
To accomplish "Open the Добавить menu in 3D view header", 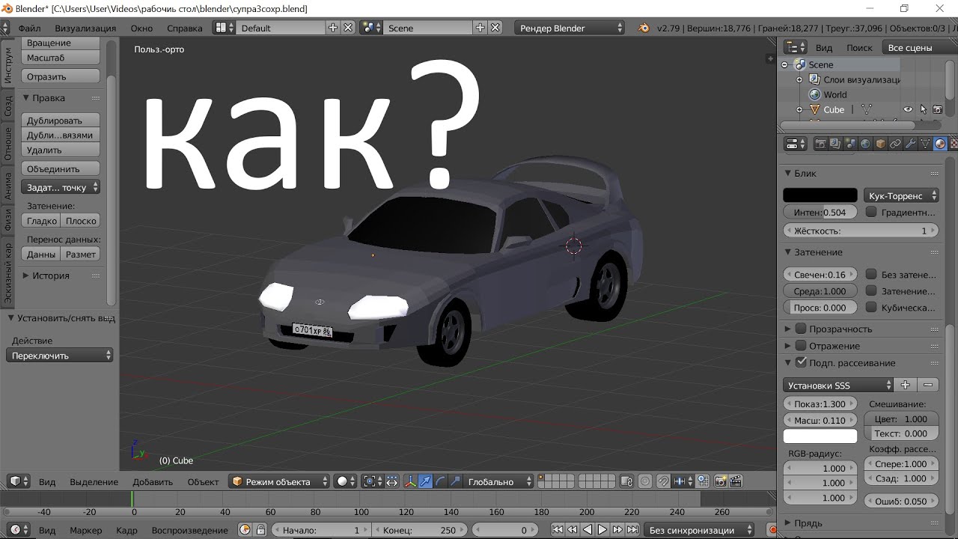I will (153, 481).
